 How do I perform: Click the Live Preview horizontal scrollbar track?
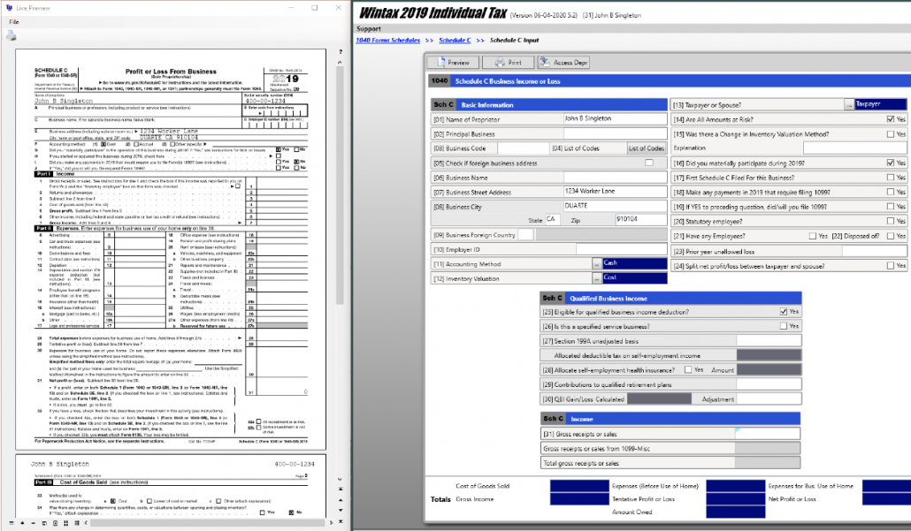208,523
